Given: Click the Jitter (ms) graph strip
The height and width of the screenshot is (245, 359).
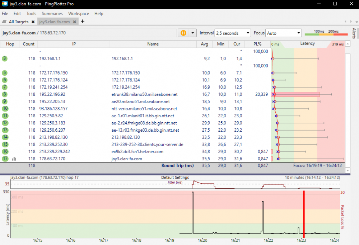Looking at the screenshot, I should click(175, 184).
